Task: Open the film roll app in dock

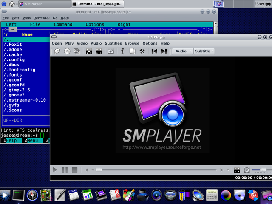Action: pos(184,195)
